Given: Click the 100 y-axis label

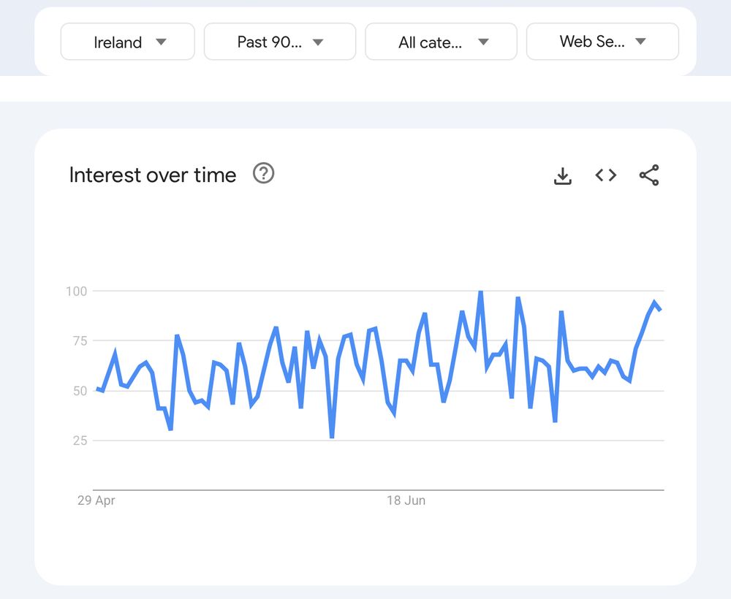Looking at the screenshot, I should [x=77, y=291].
